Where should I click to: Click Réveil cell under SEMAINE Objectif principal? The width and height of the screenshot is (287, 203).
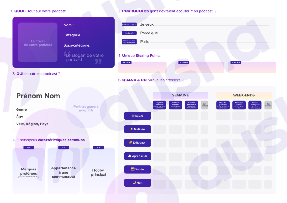pos(159,116)
